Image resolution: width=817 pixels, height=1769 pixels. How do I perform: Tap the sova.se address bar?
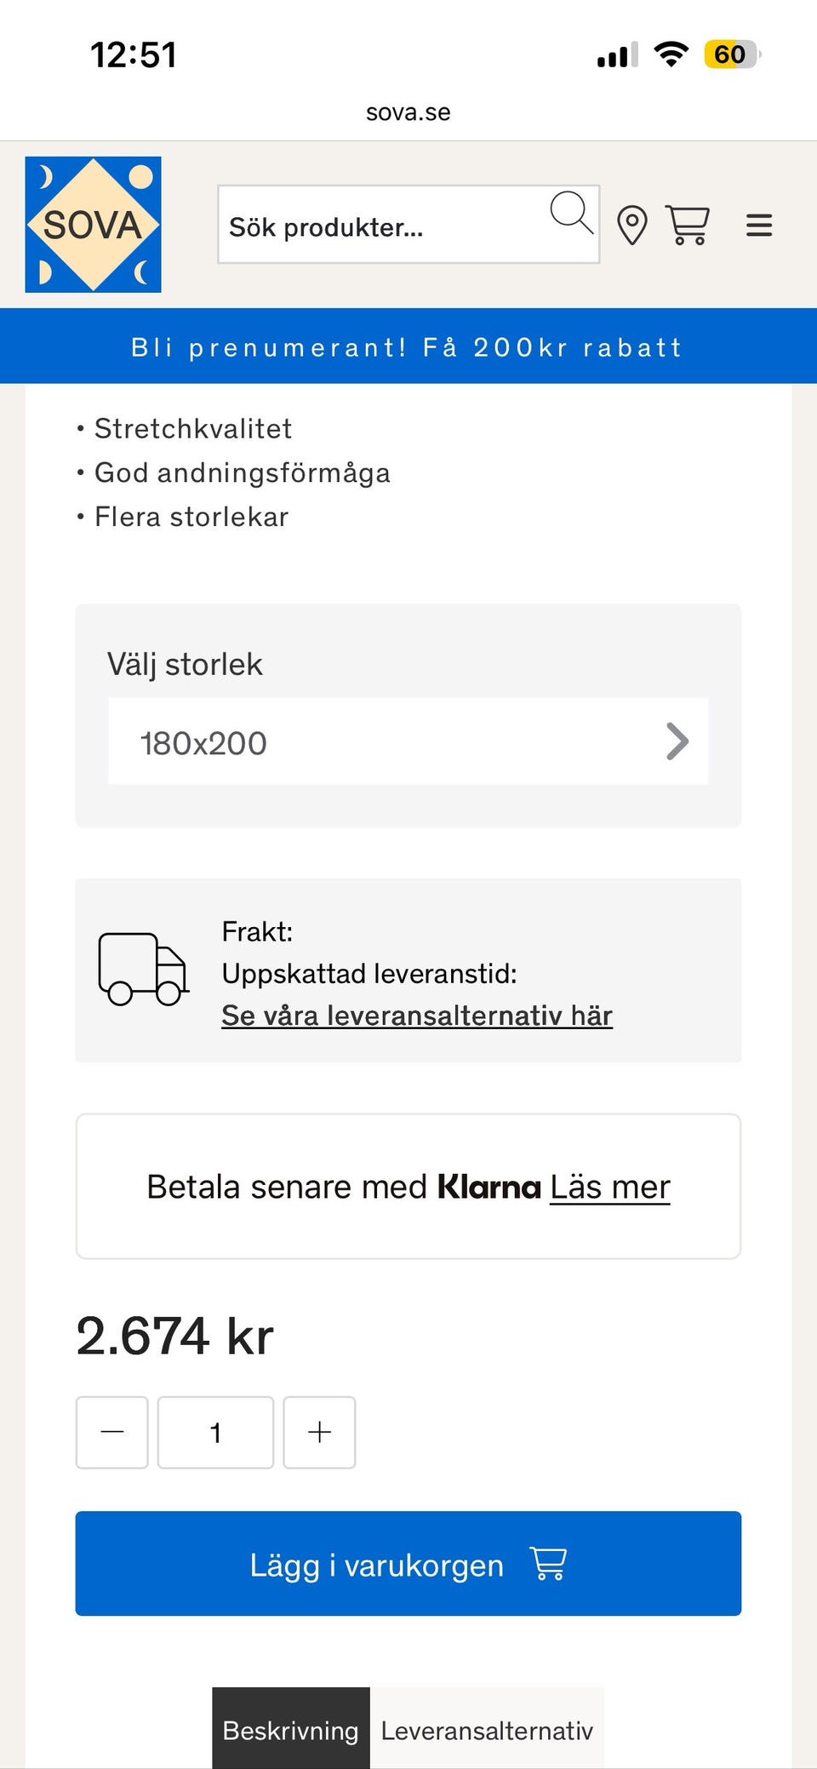[x=408, y=112]
